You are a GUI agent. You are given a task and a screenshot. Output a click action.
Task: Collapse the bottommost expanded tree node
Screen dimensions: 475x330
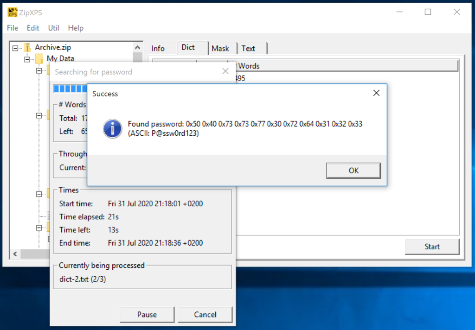point(40,228)
